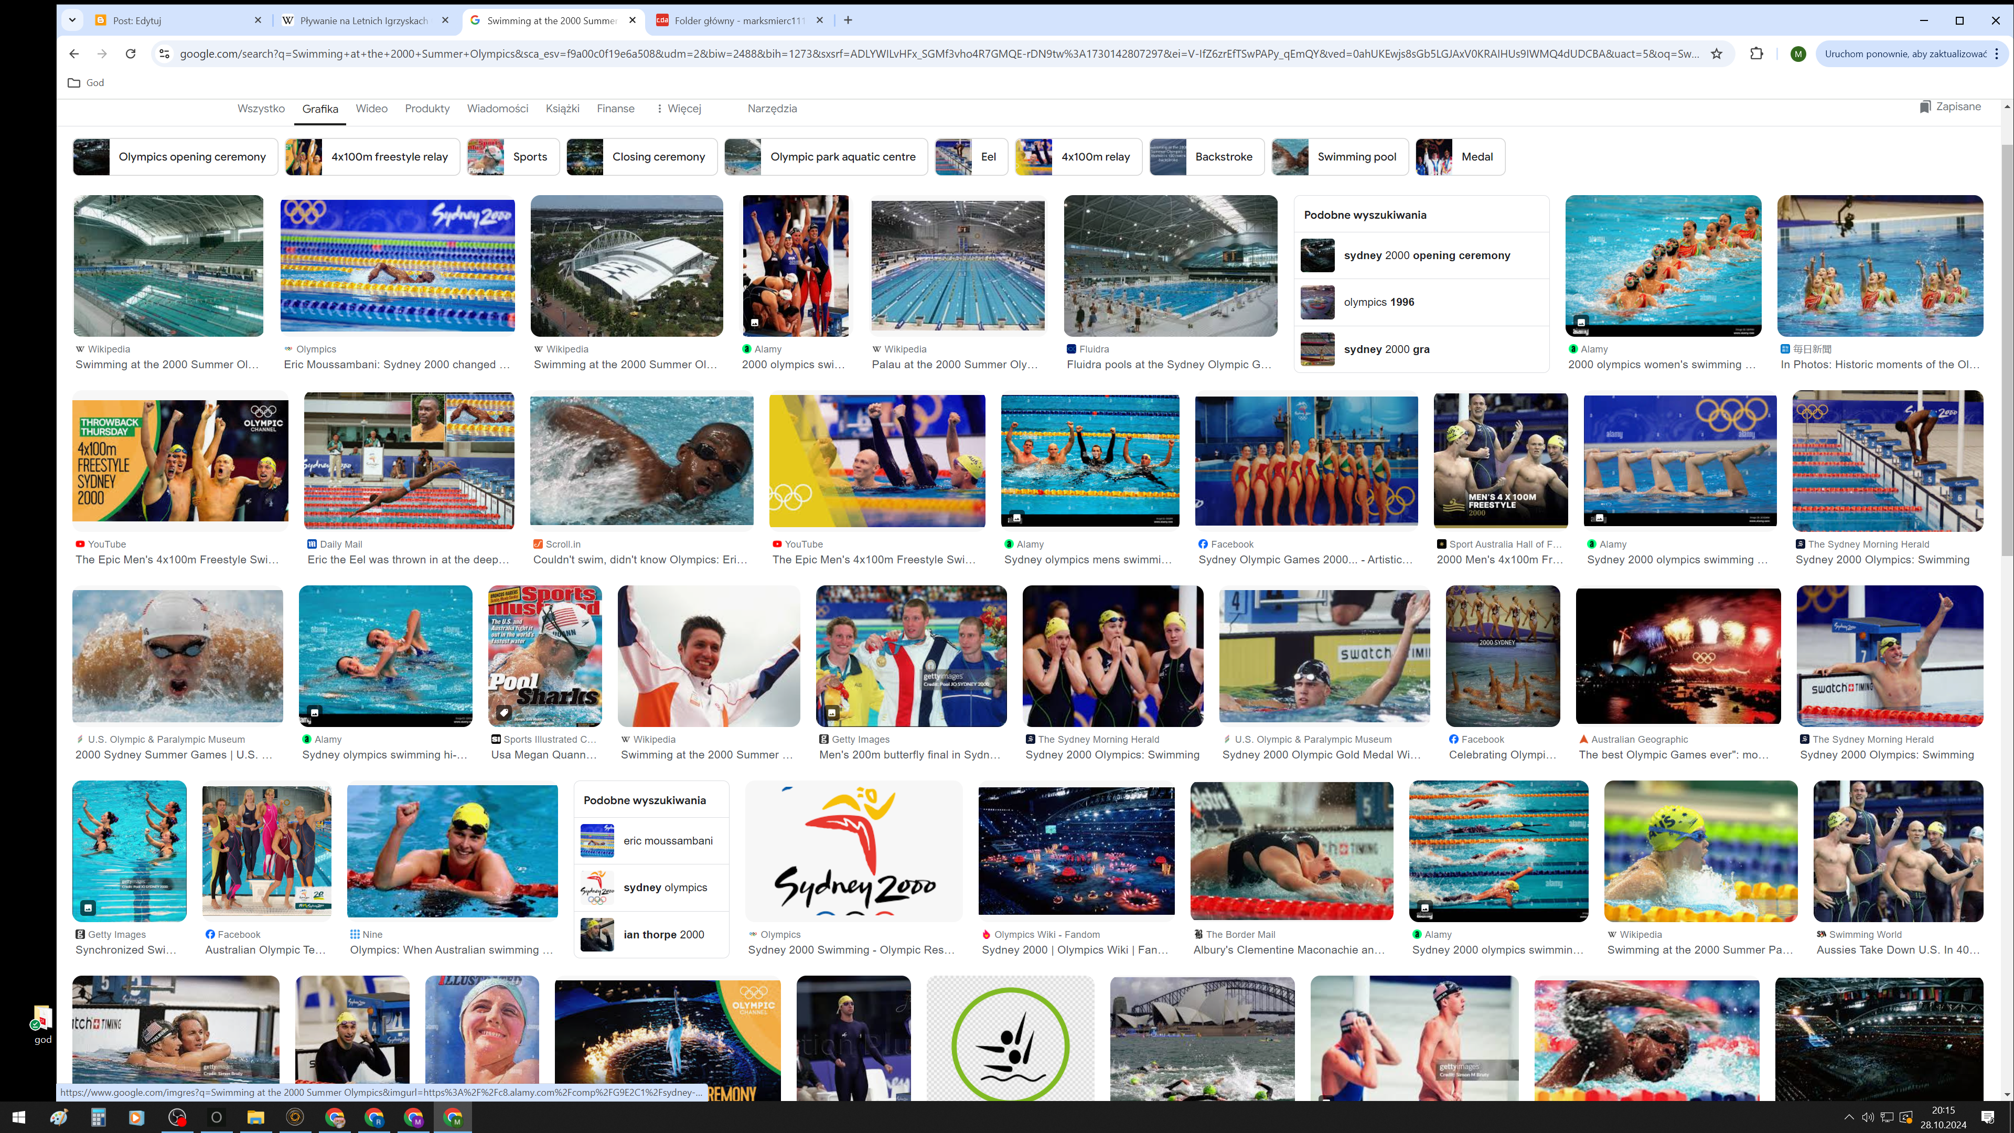
Task: Click the site information icon in address bar
Action: 164,54
